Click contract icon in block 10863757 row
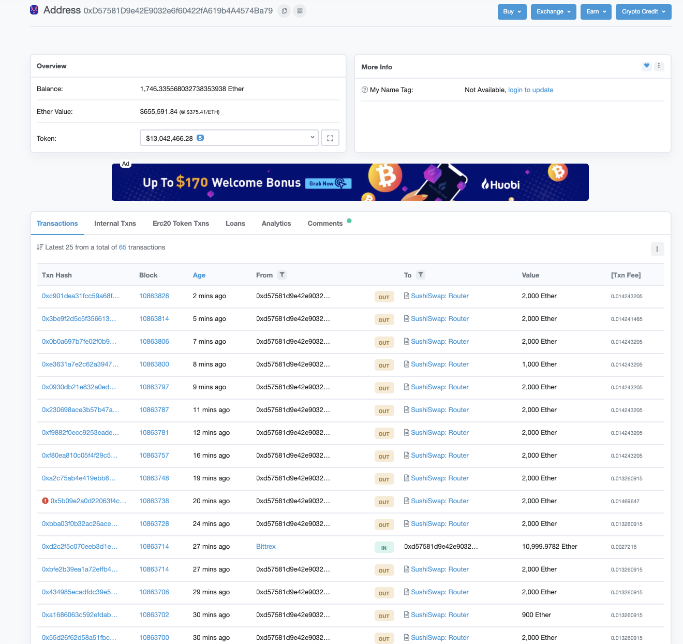 click(407, 456)
